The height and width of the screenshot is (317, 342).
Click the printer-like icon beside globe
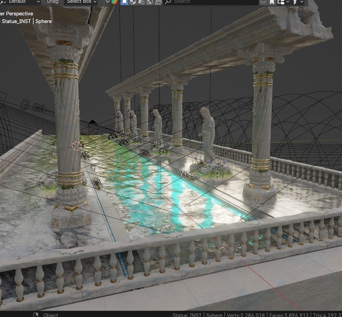click(x=158, y=2)
